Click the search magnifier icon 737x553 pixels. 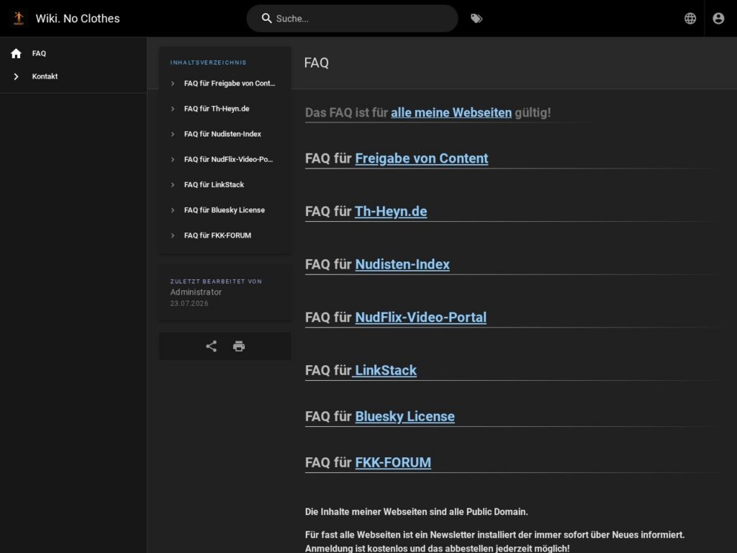(266, 18)
